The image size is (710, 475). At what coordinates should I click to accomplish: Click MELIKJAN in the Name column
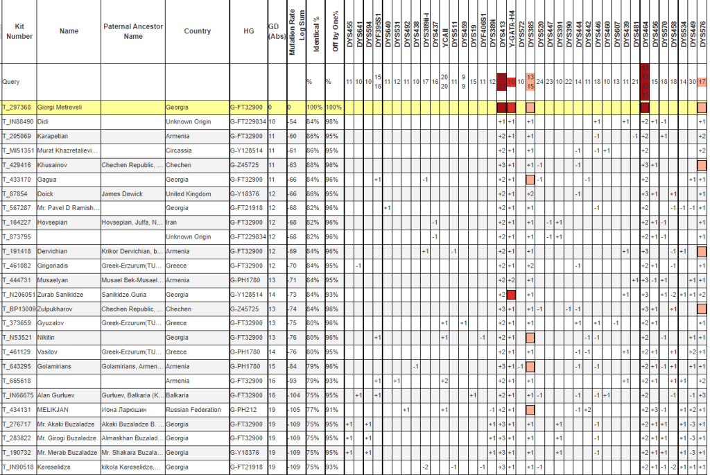coord(53,409)
